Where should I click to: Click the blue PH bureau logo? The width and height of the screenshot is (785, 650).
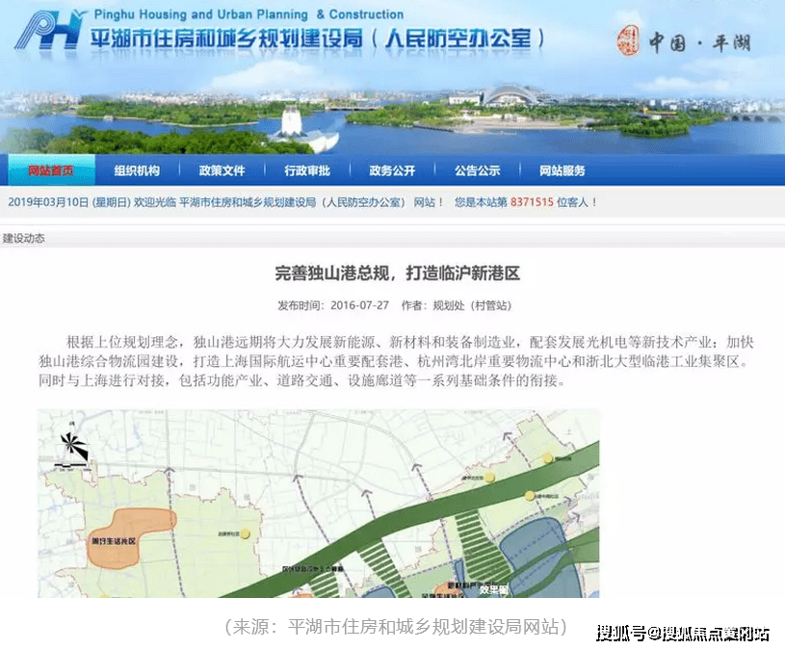click(x=48, y=36)
